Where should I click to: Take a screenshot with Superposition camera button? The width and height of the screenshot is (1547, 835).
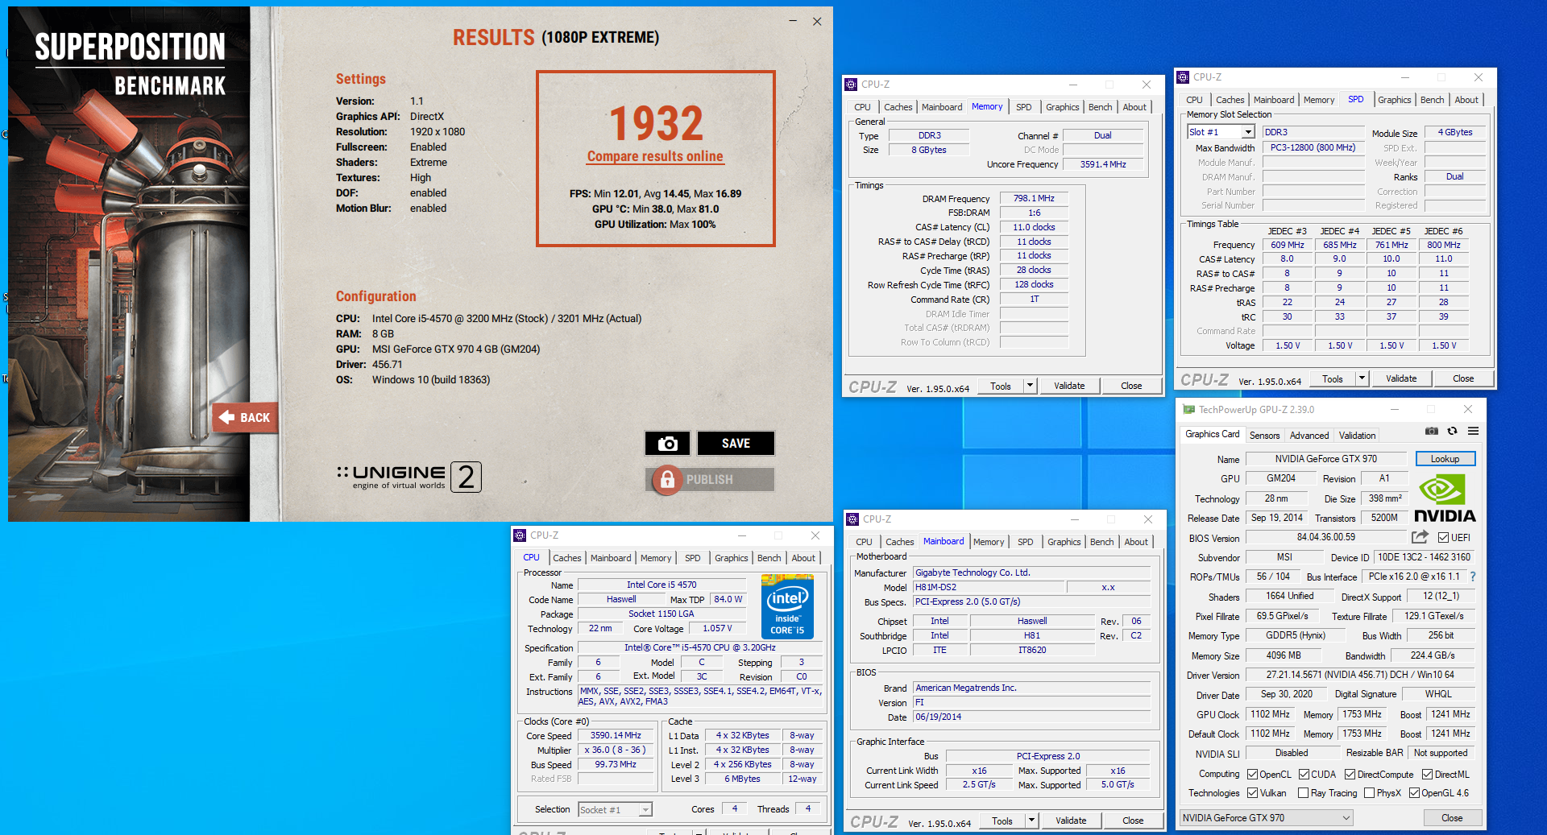point(667,444)
